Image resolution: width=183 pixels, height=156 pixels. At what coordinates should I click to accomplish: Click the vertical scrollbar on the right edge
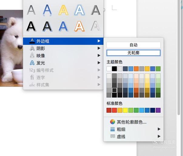(179, 58)
